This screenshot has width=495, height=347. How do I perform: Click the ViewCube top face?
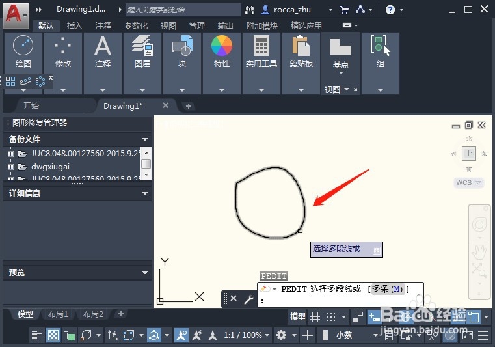[469, 154]
